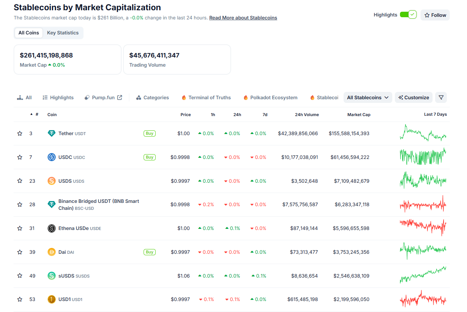Screen dimensions: 467x312
Task: Click Dai's market cap $3,753,245,356
Action: pyautogui.click(x=351, y=252)
